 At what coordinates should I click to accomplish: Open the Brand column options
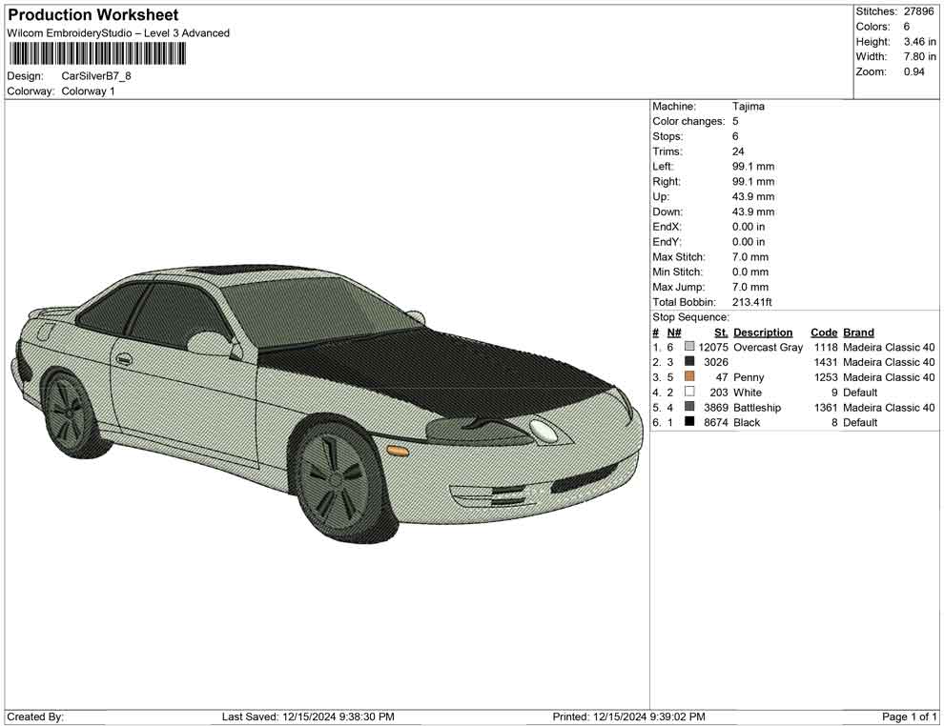point(857,332)
